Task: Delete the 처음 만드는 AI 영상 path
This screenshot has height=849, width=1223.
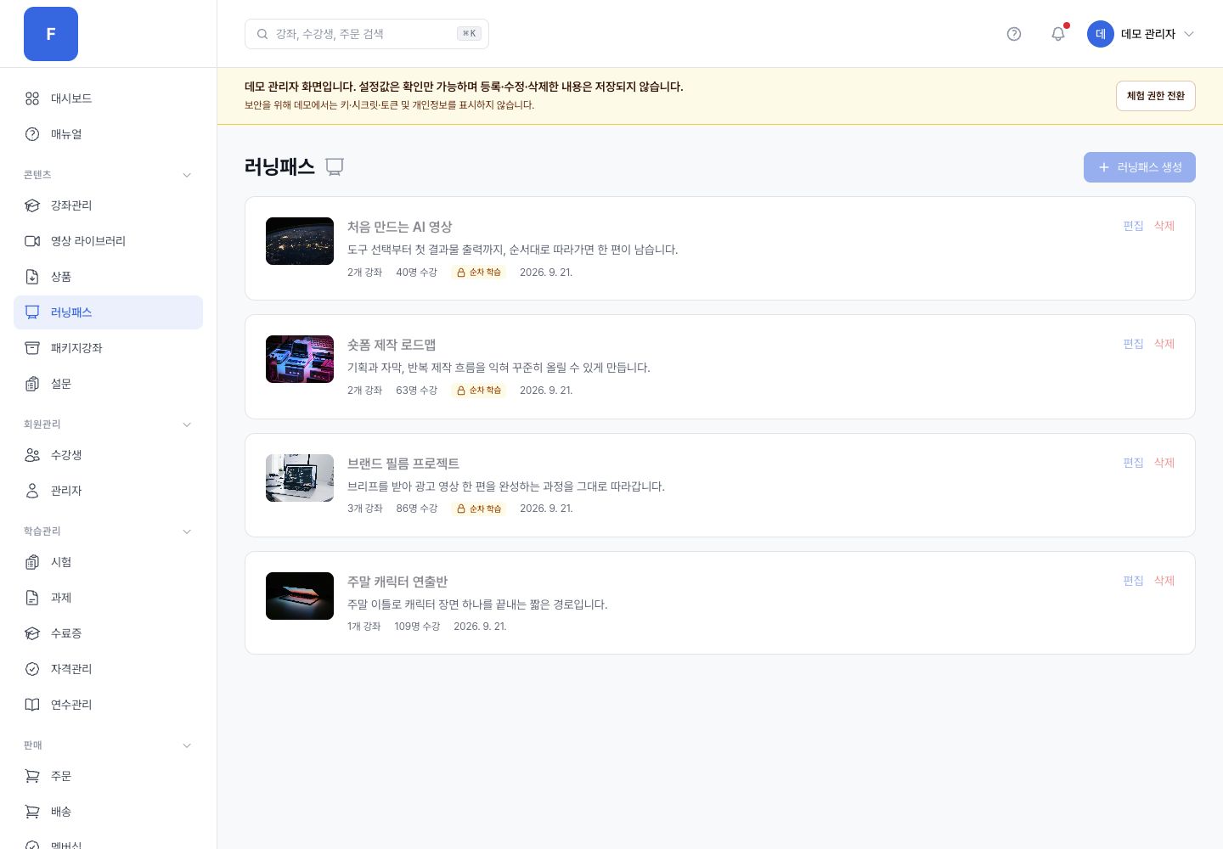Action: 1164,226
